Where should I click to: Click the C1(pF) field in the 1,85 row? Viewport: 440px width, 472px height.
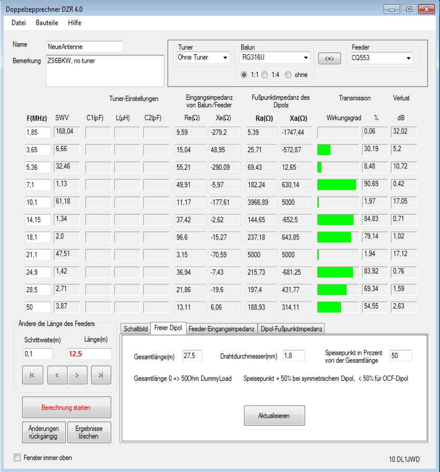pyautogui.click(x=99, y=132)
